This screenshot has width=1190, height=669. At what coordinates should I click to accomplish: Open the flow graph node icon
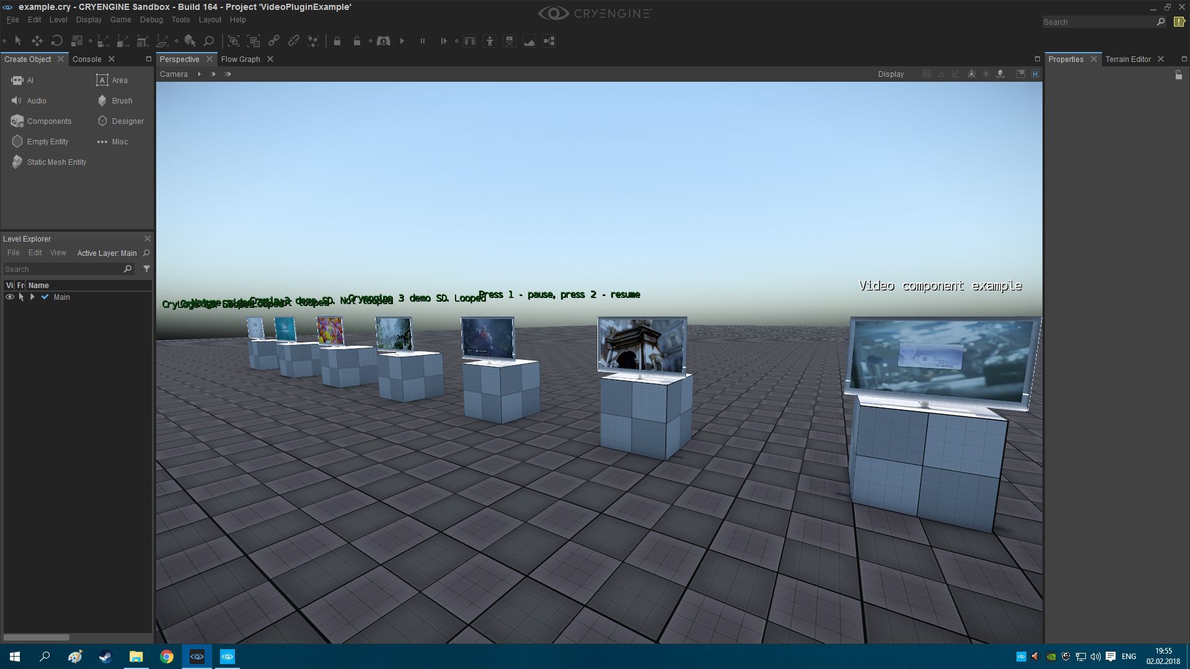click(549, 41)
